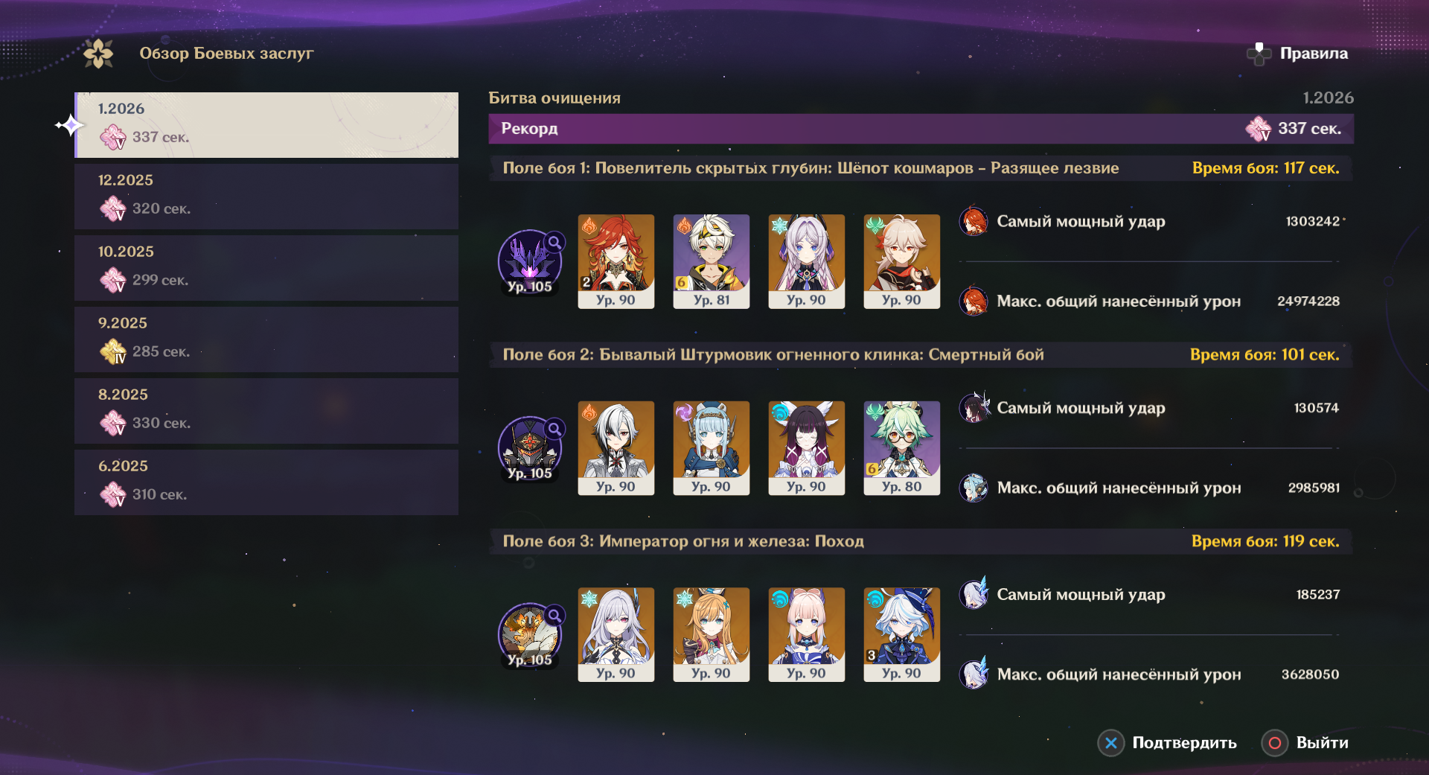The image size is (1429, 775).
Task: Open the 9.2025 record with 285 сек.
Action: coord(266,339)
